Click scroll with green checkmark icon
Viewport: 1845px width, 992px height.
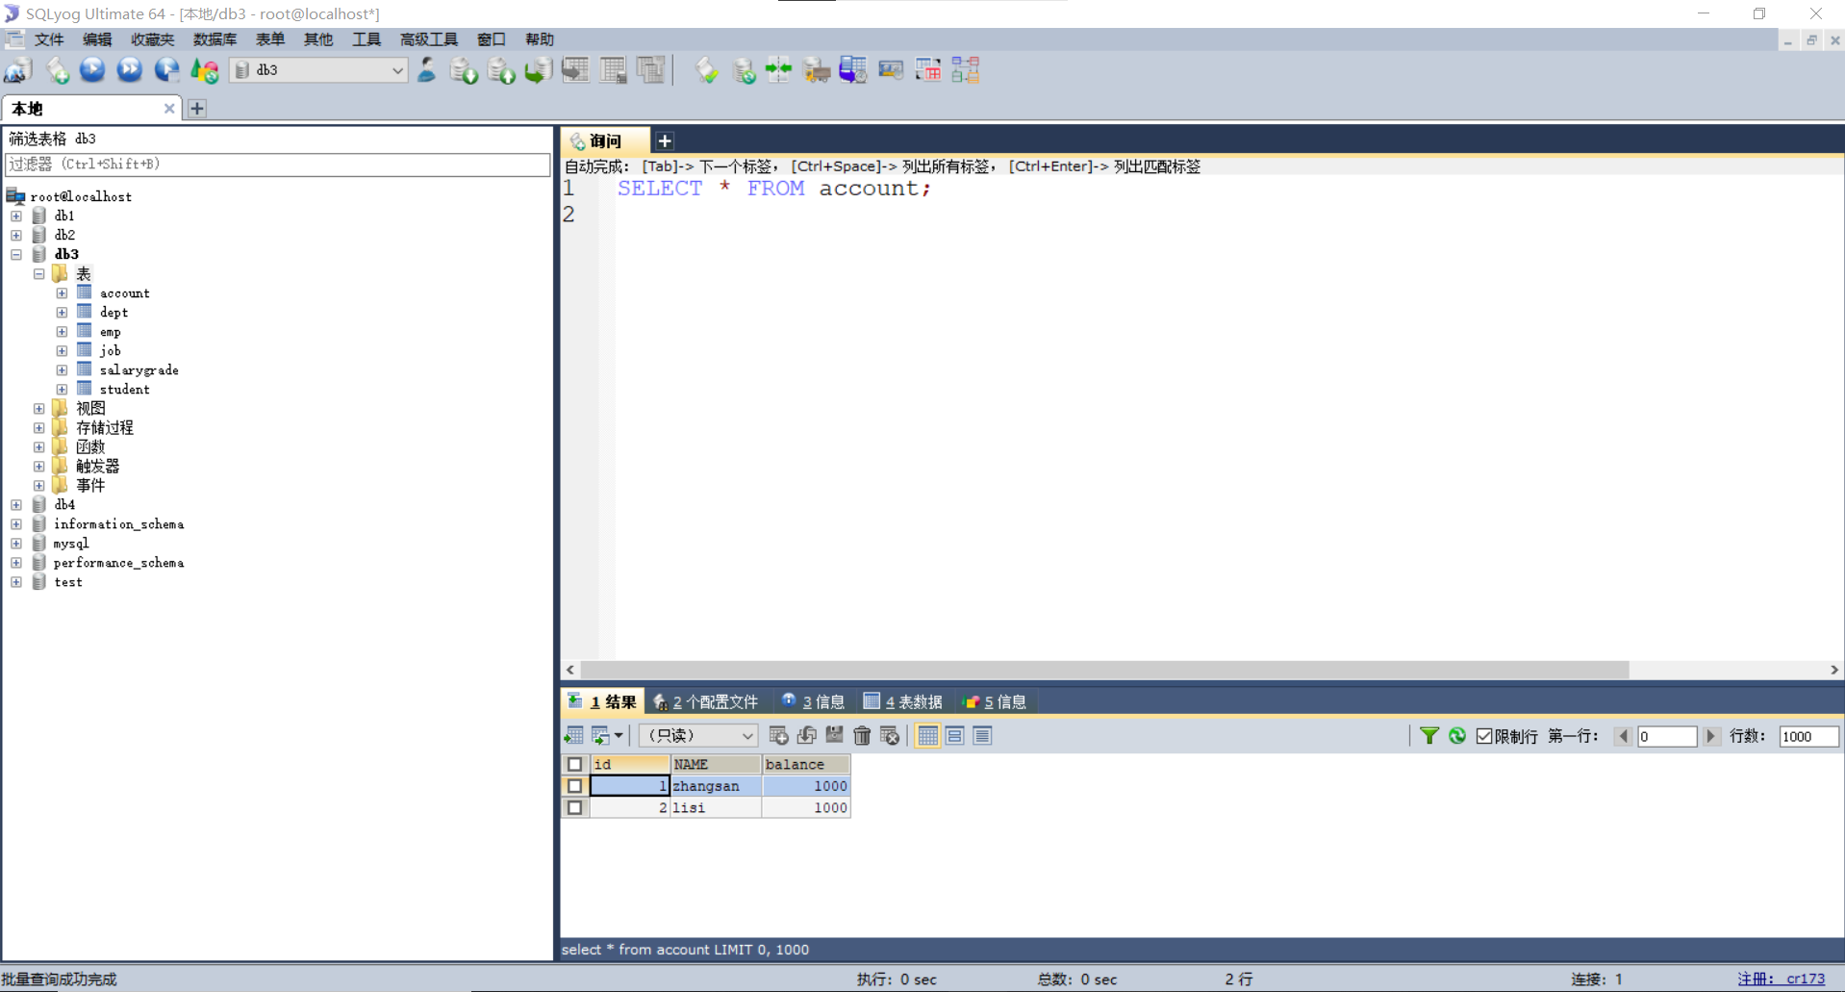point(707,70)
